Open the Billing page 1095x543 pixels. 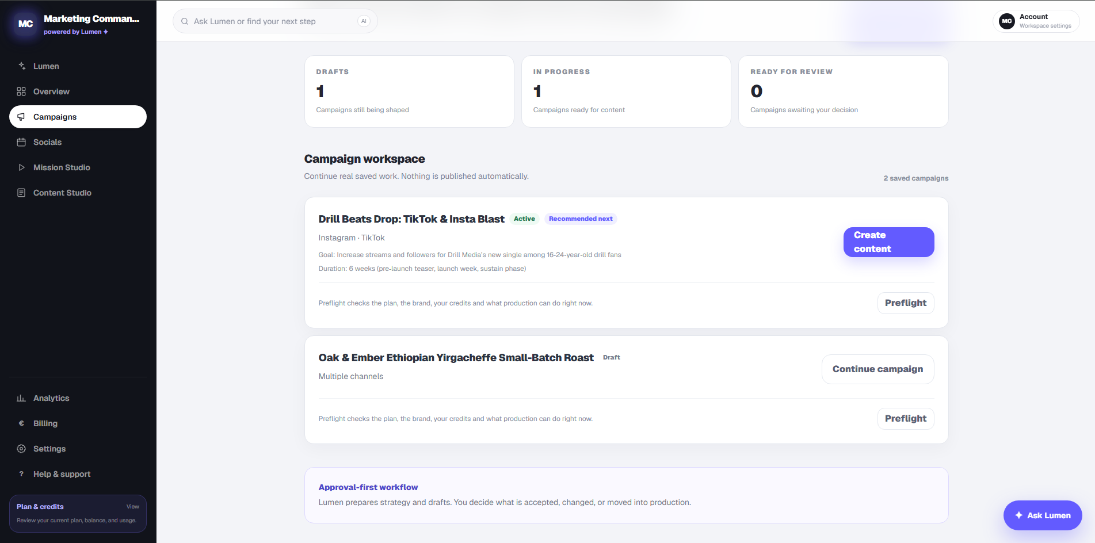[78, 423]
